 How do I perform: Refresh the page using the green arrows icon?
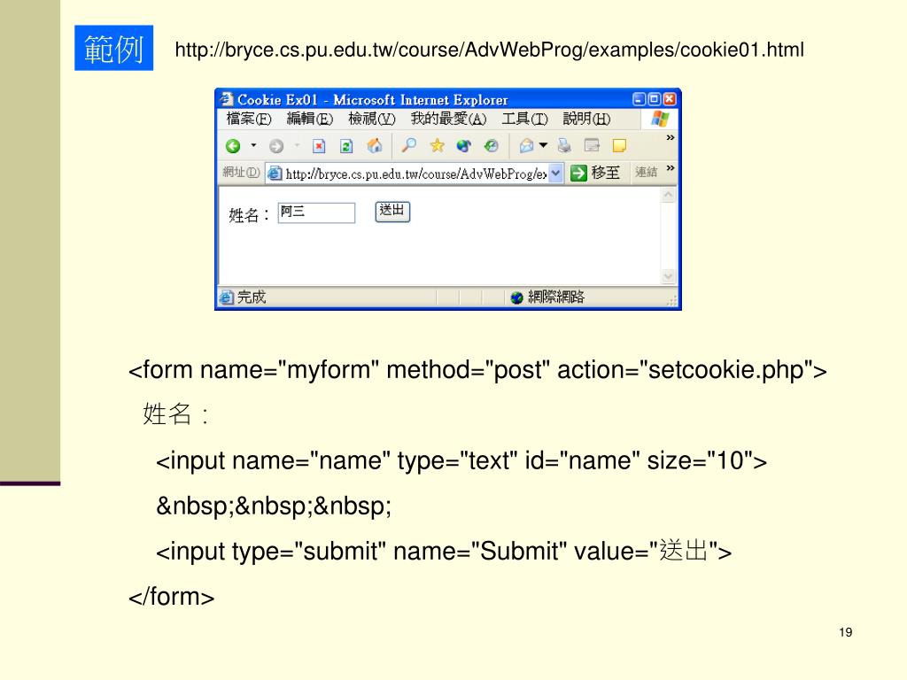click(346, 146)
